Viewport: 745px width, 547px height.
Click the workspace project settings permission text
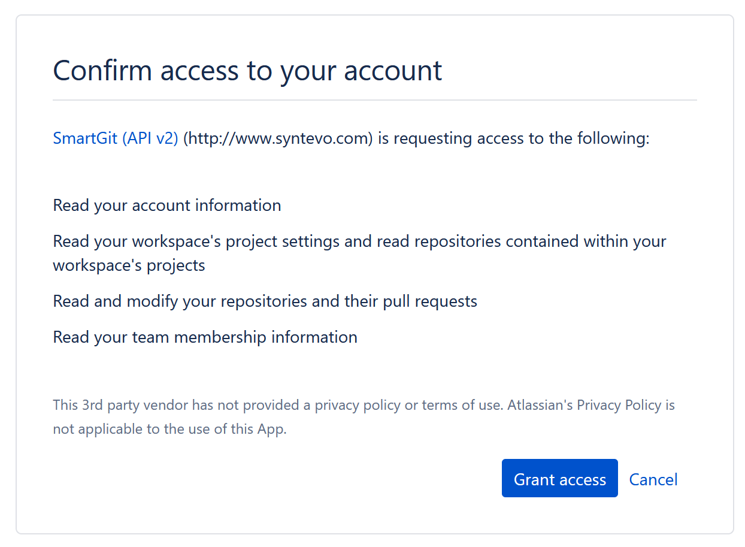[x=359, y=241]
